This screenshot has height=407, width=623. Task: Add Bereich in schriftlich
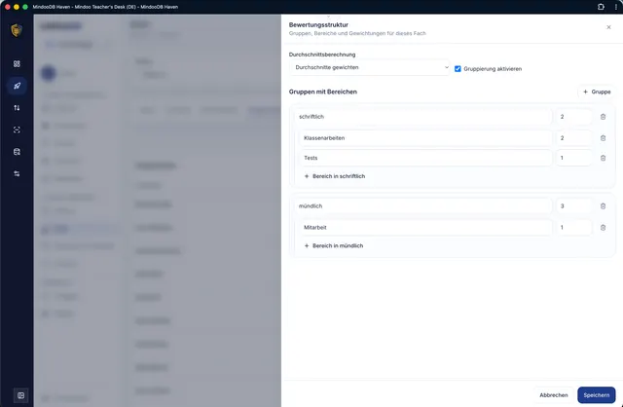[x=335, y=176]
